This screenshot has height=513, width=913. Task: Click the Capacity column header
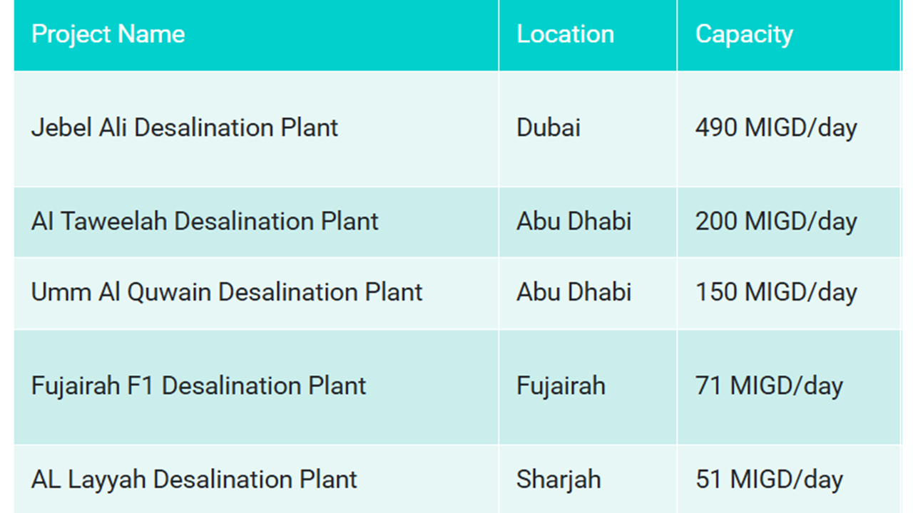click(744, 34)
